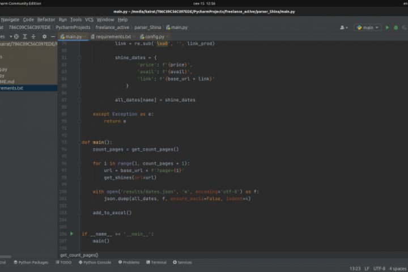Click the Terminal icon in bottom bar
The image size is (408, 272).
[148, 262]
